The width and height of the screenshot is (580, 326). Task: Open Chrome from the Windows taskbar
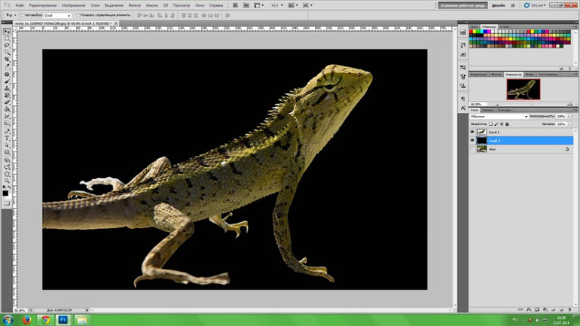coord(45,320)
